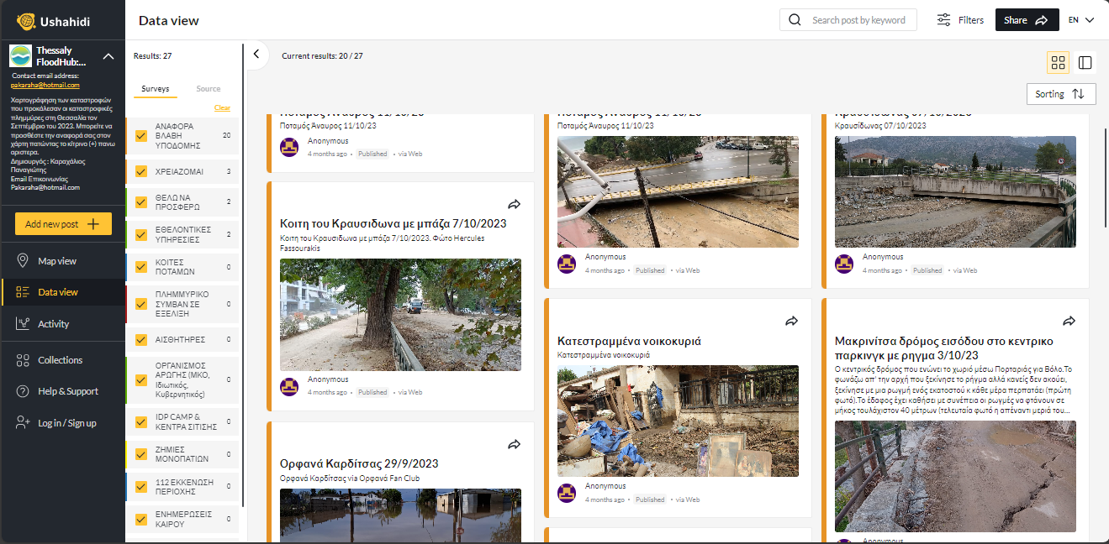Open the Activity page

(53, 324)
